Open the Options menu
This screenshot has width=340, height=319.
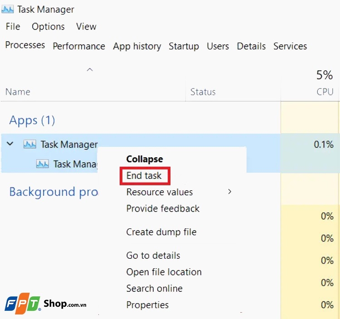[x=48, y=27]
